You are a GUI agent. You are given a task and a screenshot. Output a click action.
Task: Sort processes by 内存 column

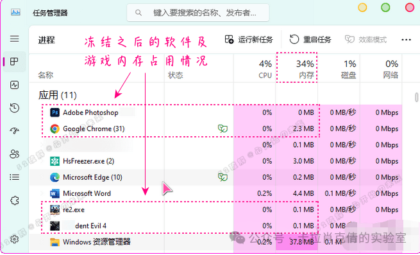point(297,69)
